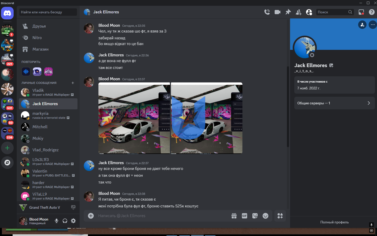Open the Apps launcher icon
Image resolution: width=377 pixels, height=236 pixels.
pyautogui.click(x=280, y=216)
